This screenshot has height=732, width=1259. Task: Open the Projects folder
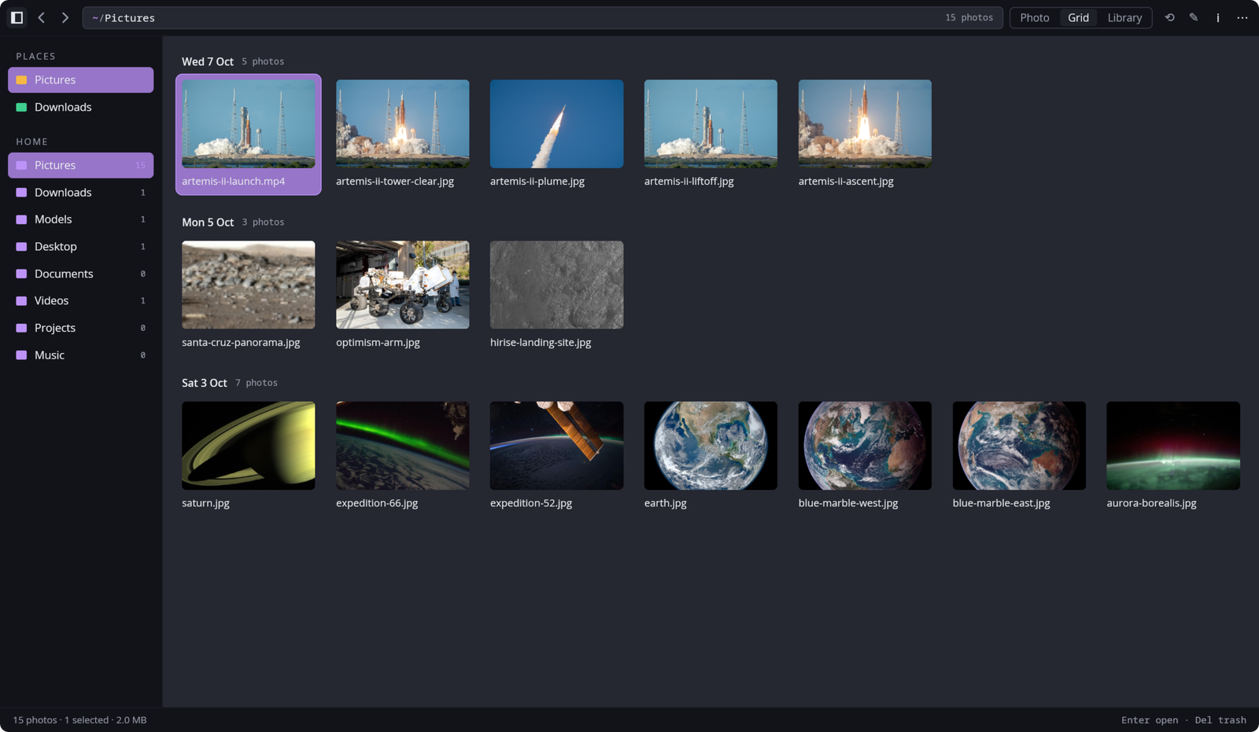coord(80,328)
